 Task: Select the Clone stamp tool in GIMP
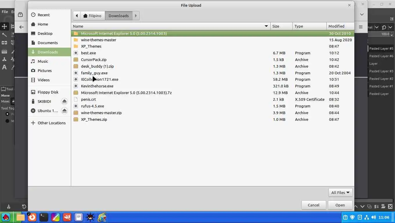coord(4,59)
